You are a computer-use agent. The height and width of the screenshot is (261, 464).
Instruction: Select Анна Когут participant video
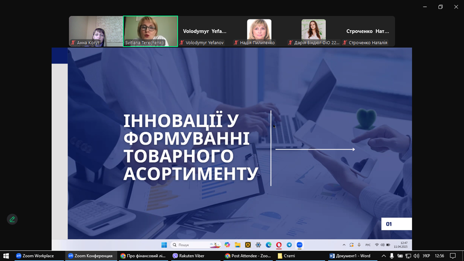[96, 31]
